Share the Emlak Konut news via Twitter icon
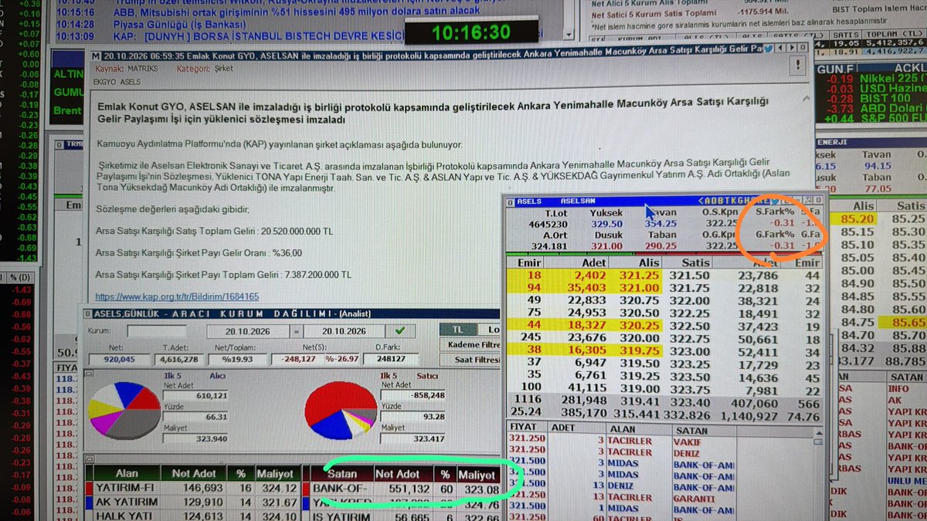The image size is (927, 521). (769, 49)
